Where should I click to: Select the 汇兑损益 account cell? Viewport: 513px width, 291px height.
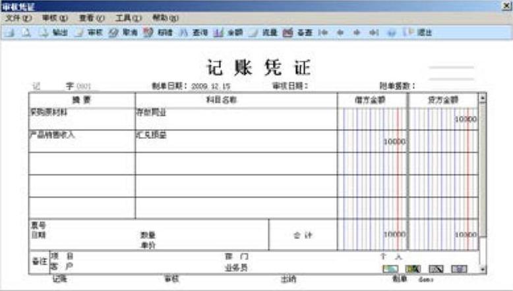coord(236,141)
